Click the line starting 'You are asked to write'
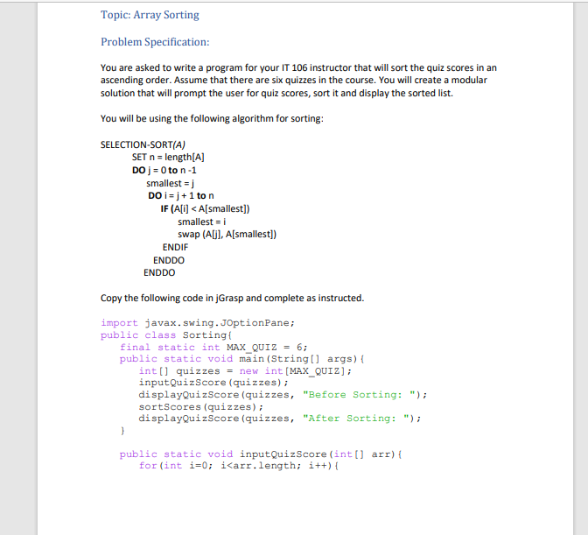This screenshot has height=535, width=588. (298, 68)
